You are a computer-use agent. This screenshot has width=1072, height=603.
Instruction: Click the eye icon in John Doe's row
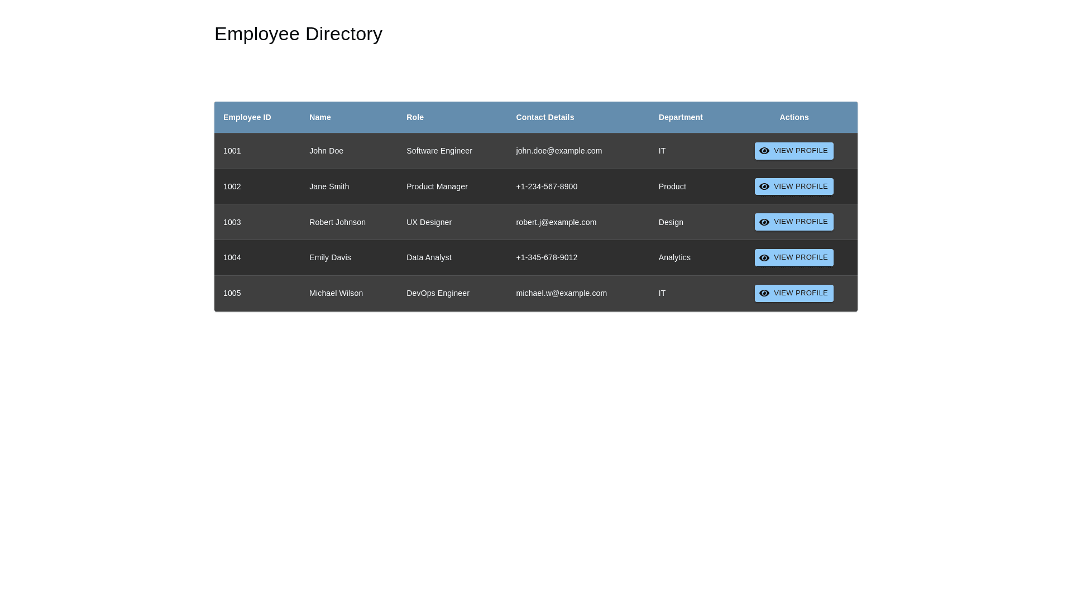764,151
